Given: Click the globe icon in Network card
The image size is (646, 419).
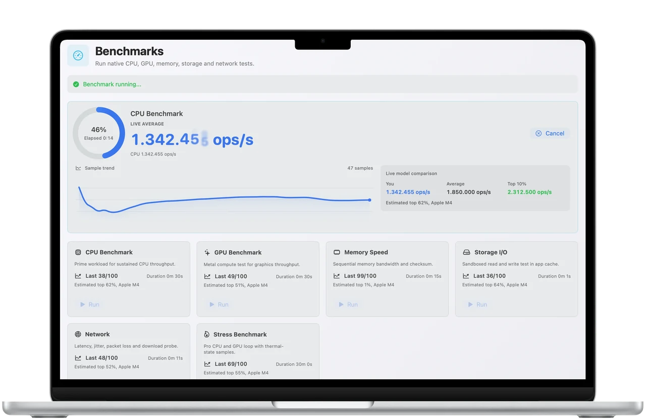Looking at the screenshot, I should point(78,334).
